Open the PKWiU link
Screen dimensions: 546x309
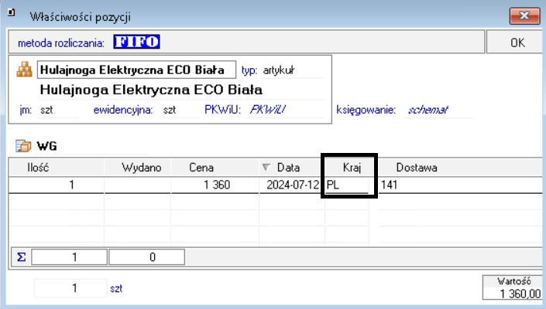(267, 110)
